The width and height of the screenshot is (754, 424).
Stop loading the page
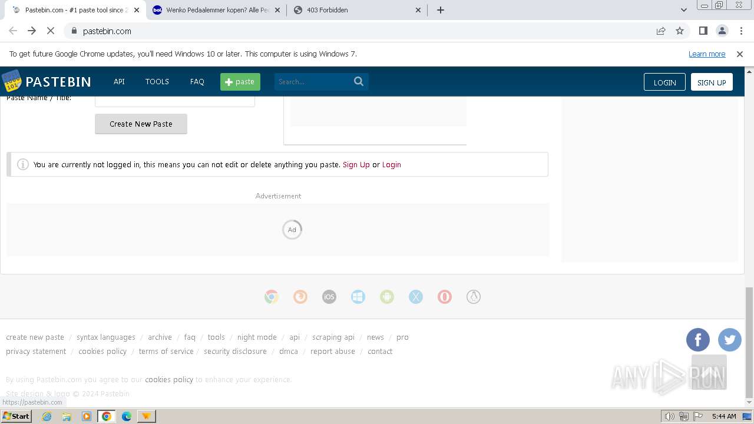coord(51,31)
